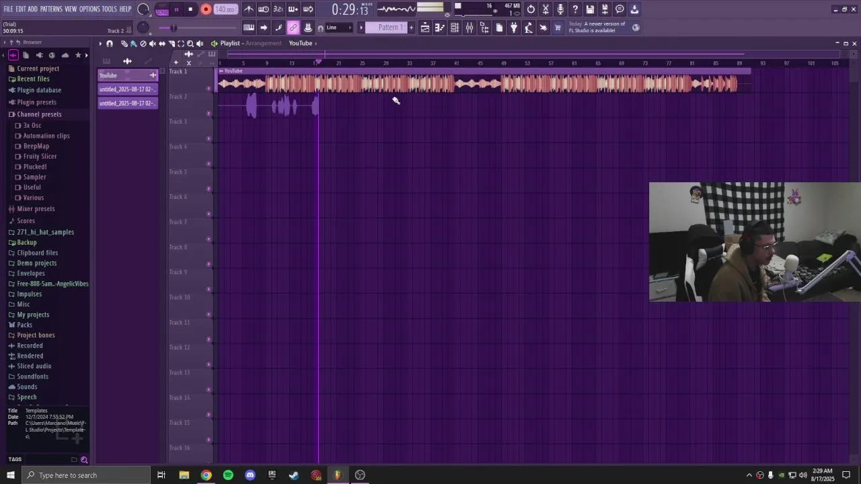Open the VIEW menu

[71, 9]
